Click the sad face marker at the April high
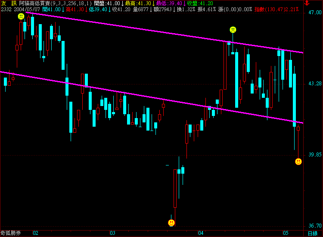The height and width of the screenshot is (237, 323). tap(233, 30)
